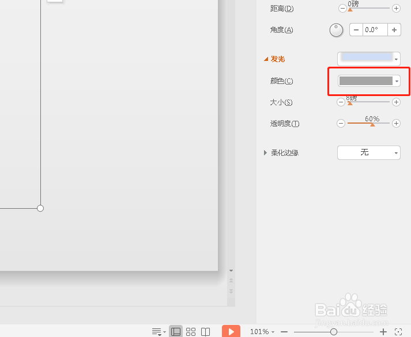Switch to normal view

(x=176, y=332)
